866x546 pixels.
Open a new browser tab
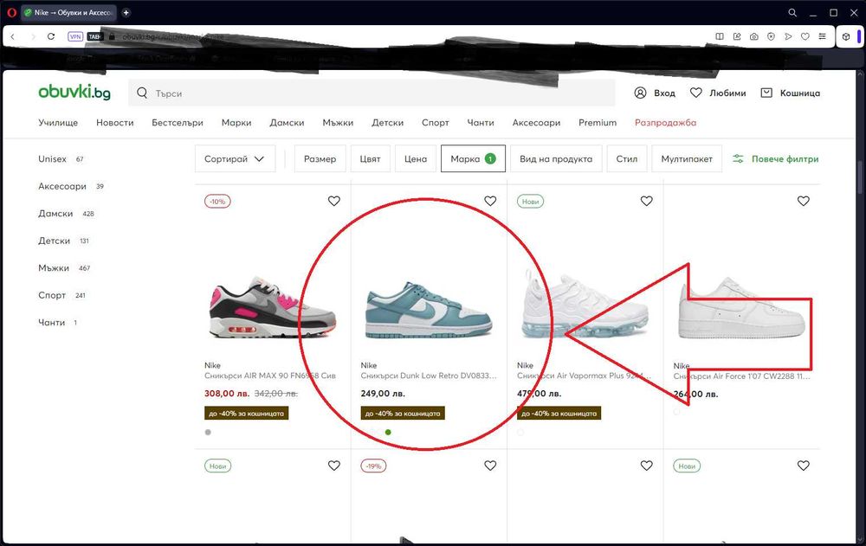pyautogui.click(x=126, y=12)
